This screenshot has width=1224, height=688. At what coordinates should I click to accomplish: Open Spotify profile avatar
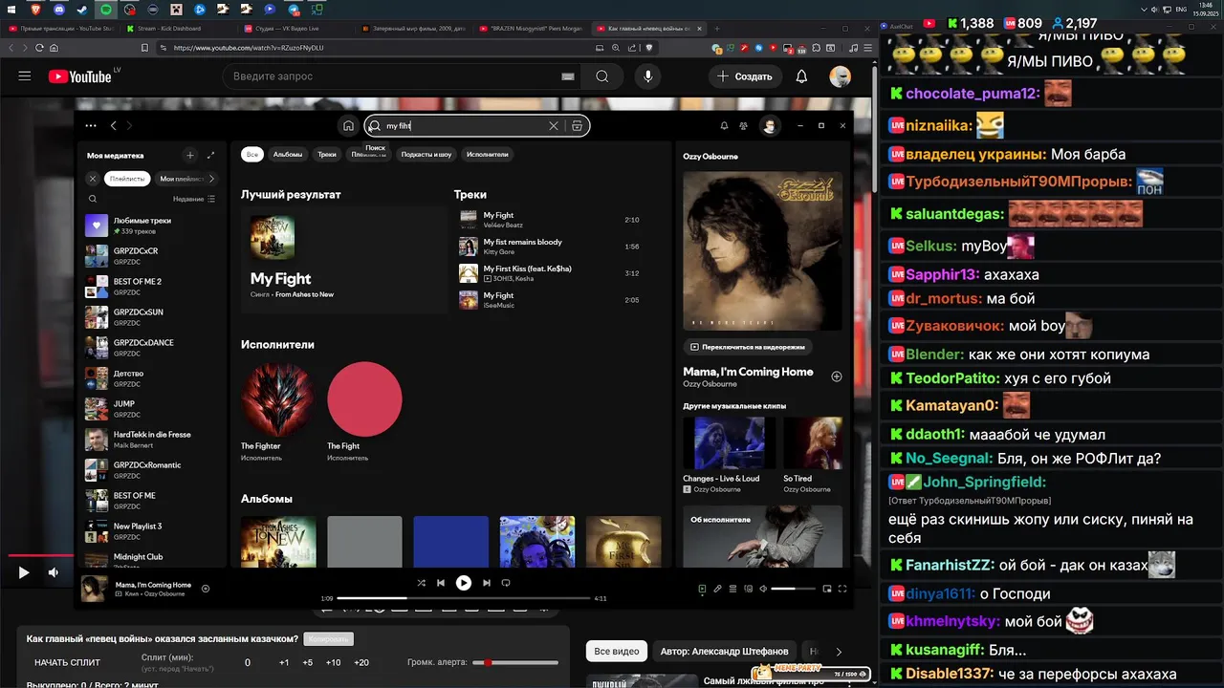click(x=770, y=125)
